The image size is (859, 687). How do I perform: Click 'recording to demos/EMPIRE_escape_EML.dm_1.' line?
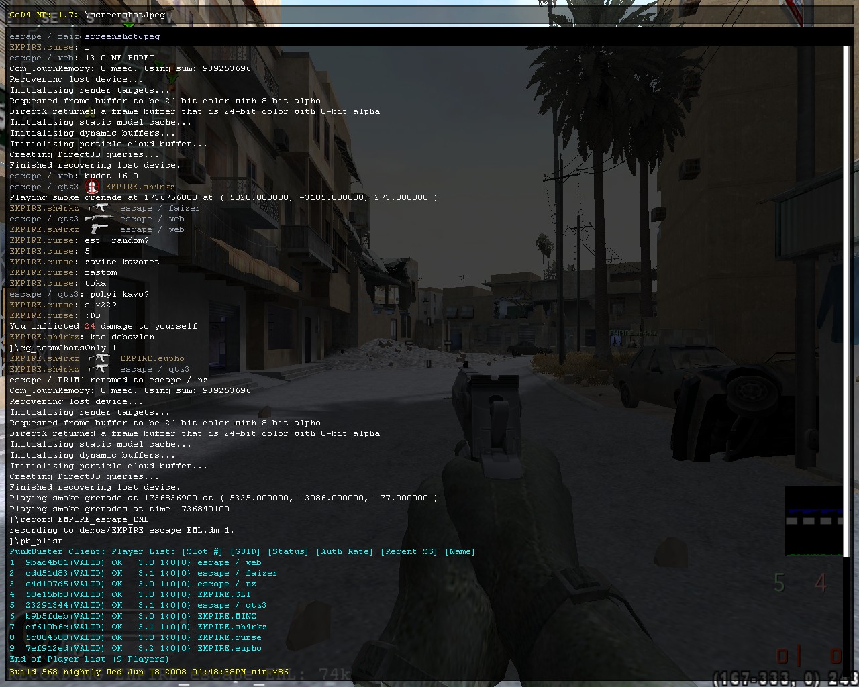coord(122,530)
